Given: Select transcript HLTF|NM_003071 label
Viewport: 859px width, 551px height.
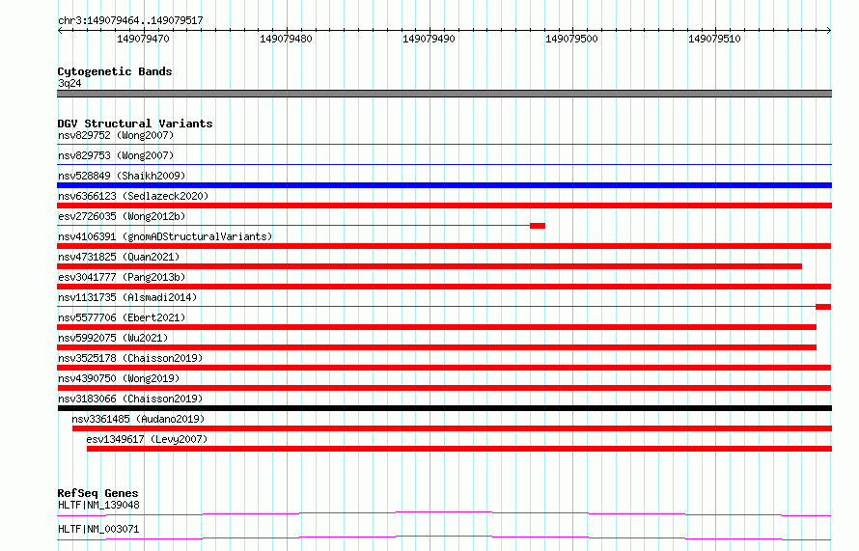Looking at the screenshot, I should coord(98,529).
